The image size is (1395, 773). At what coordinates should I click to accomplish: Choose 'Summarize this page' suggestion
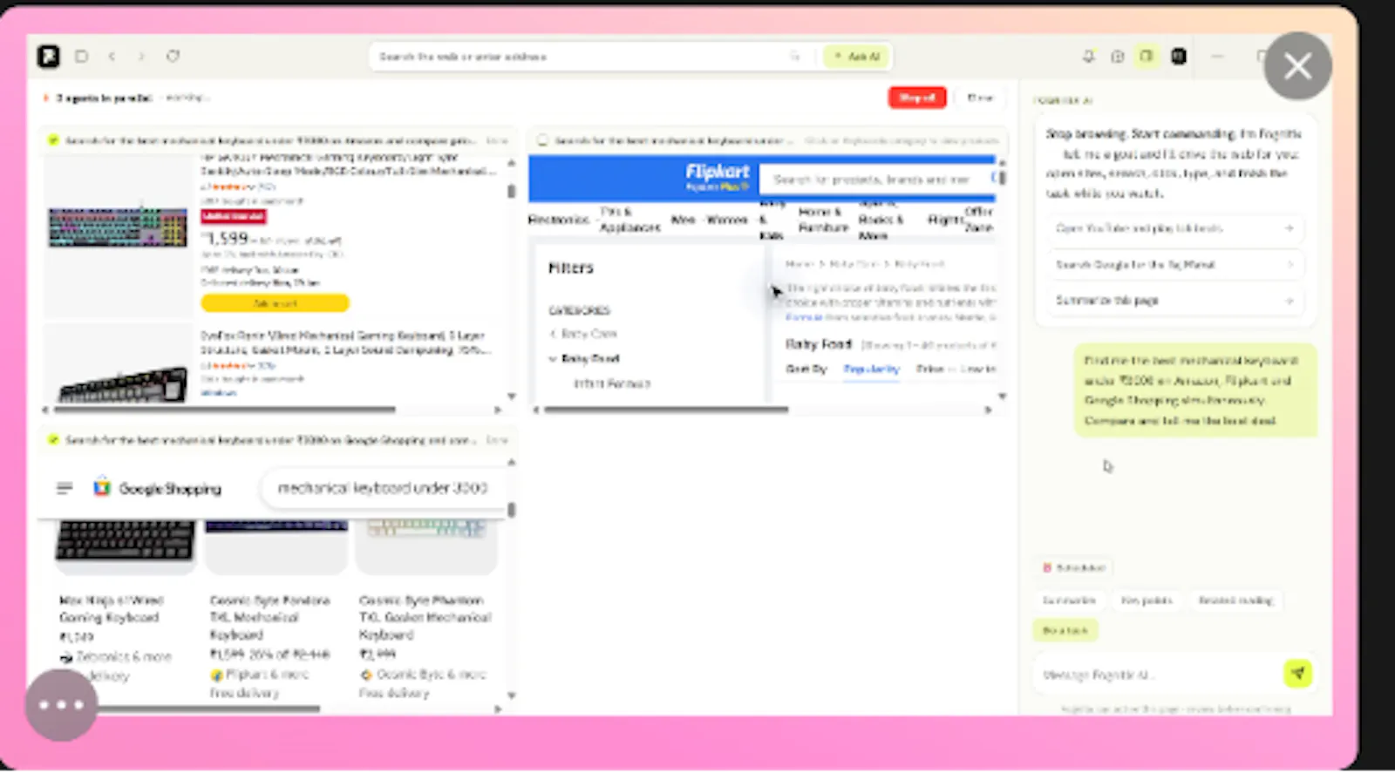click(x=1174, y=300)
